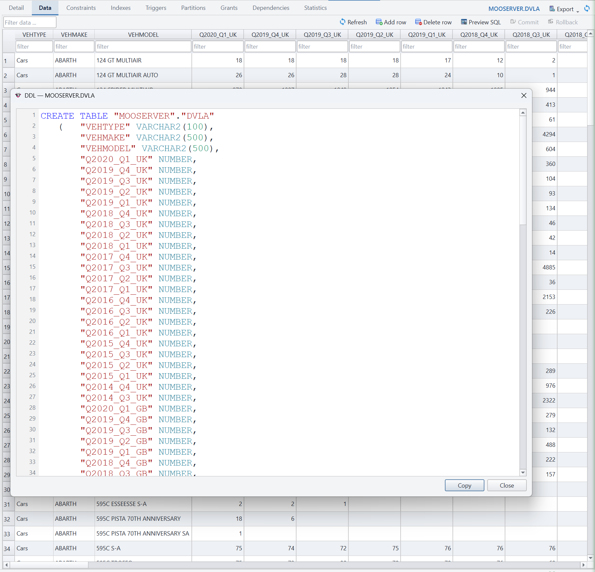Sort by the VEHMAKE column header
The width and height of the screenshot is (595, 572).
pyautogui.click(x=74, y=34)
